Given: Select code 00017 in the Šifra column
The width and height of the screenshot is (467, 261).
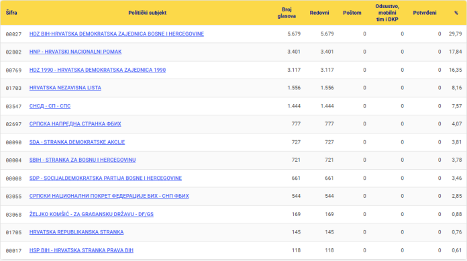Looking at the screenshot, I should pyautogui.click(x=13, y=250).
